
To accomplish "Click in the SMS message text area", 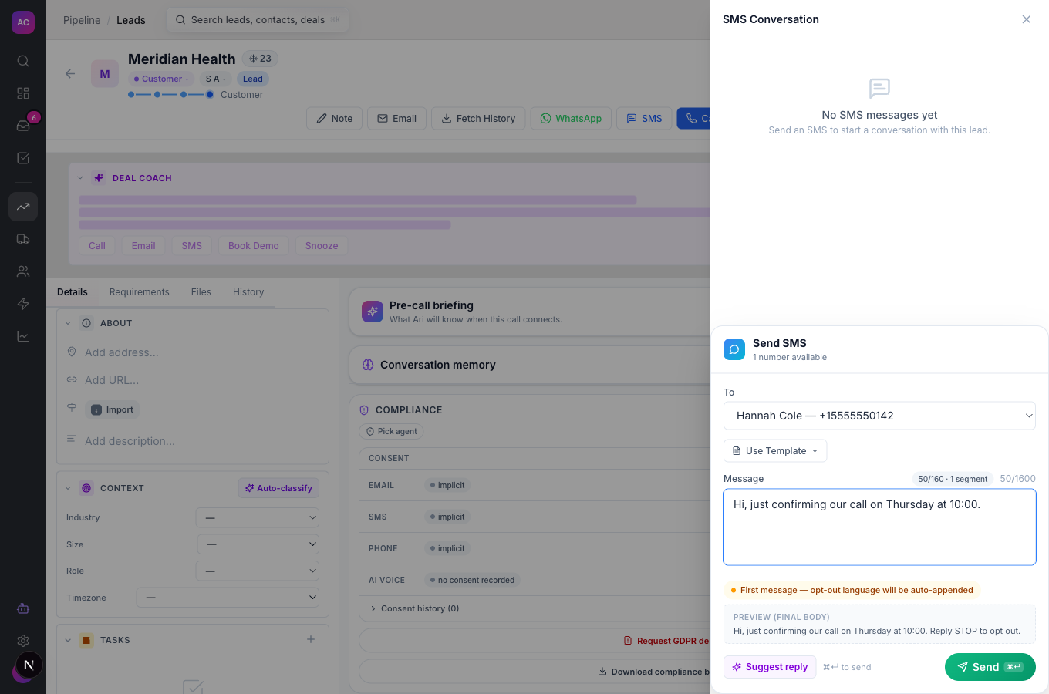I will tap(879, 527).
